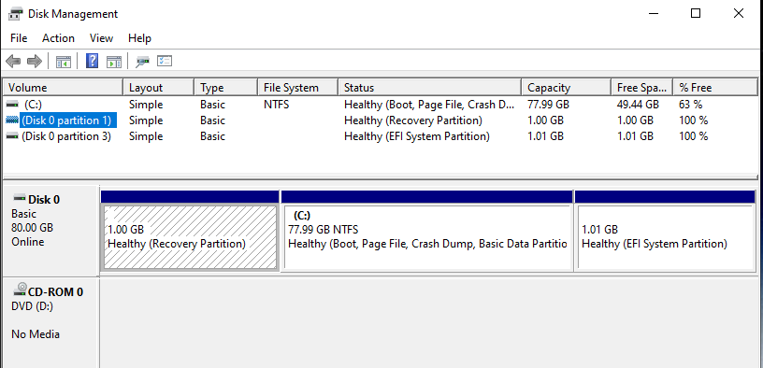Viewport: 763px width, 368px height.
Task: Maximize the Disk Management window
Action: point(696,14)
